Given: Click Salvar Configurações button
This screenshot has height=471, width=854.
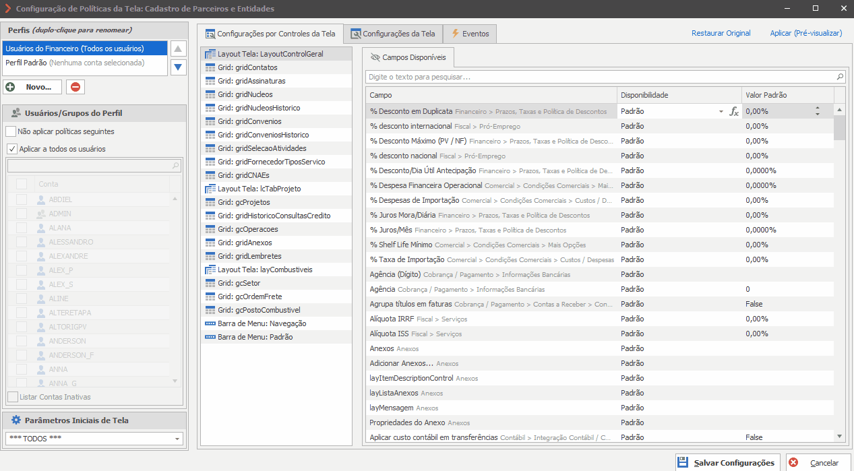Looking at the screenshot, I should point(728,463).
